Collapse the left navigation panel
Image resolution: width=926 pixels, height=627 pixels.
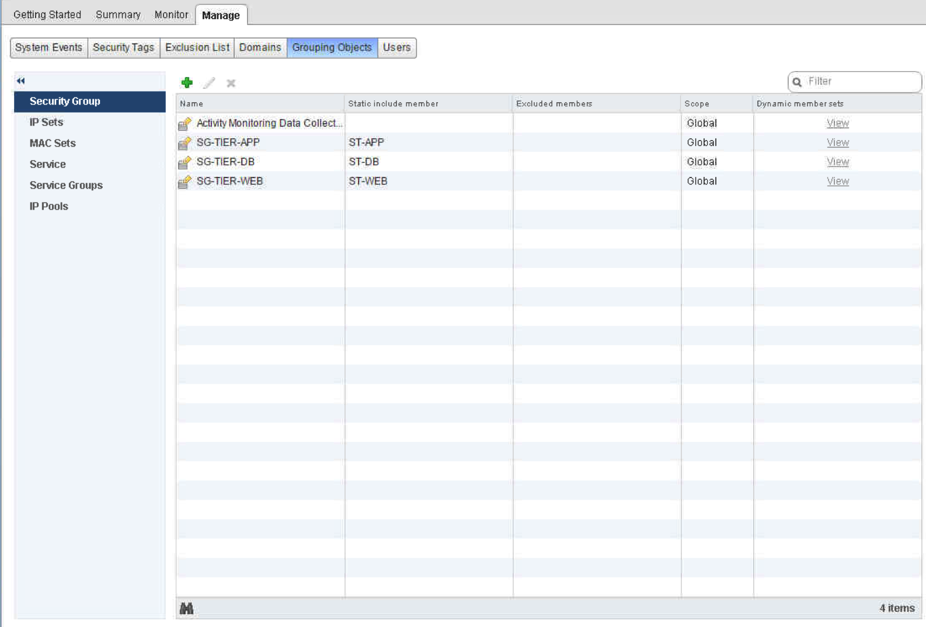pyautogui.click(x=21, y=81)
